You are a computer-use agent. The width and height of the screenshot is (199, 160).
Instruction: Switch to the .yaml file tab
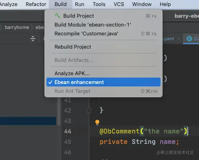pos(169,39)
